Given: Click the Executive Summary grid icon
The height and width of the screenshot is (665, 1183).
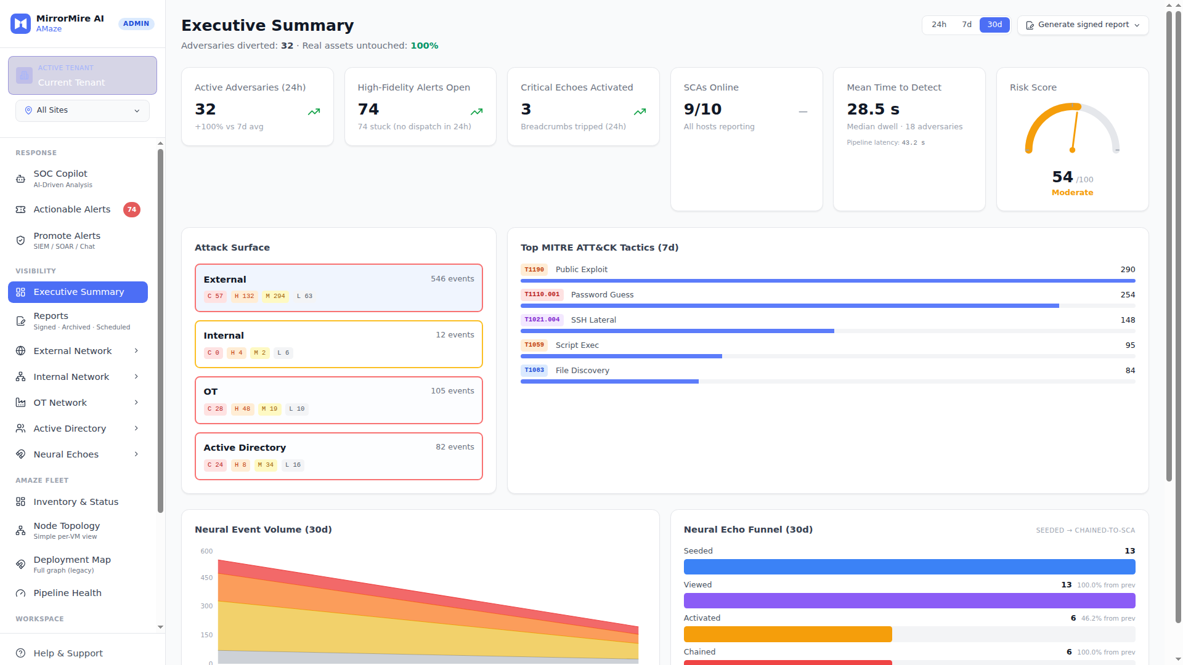Looking at the screenshot, I should tap(20, 292).
